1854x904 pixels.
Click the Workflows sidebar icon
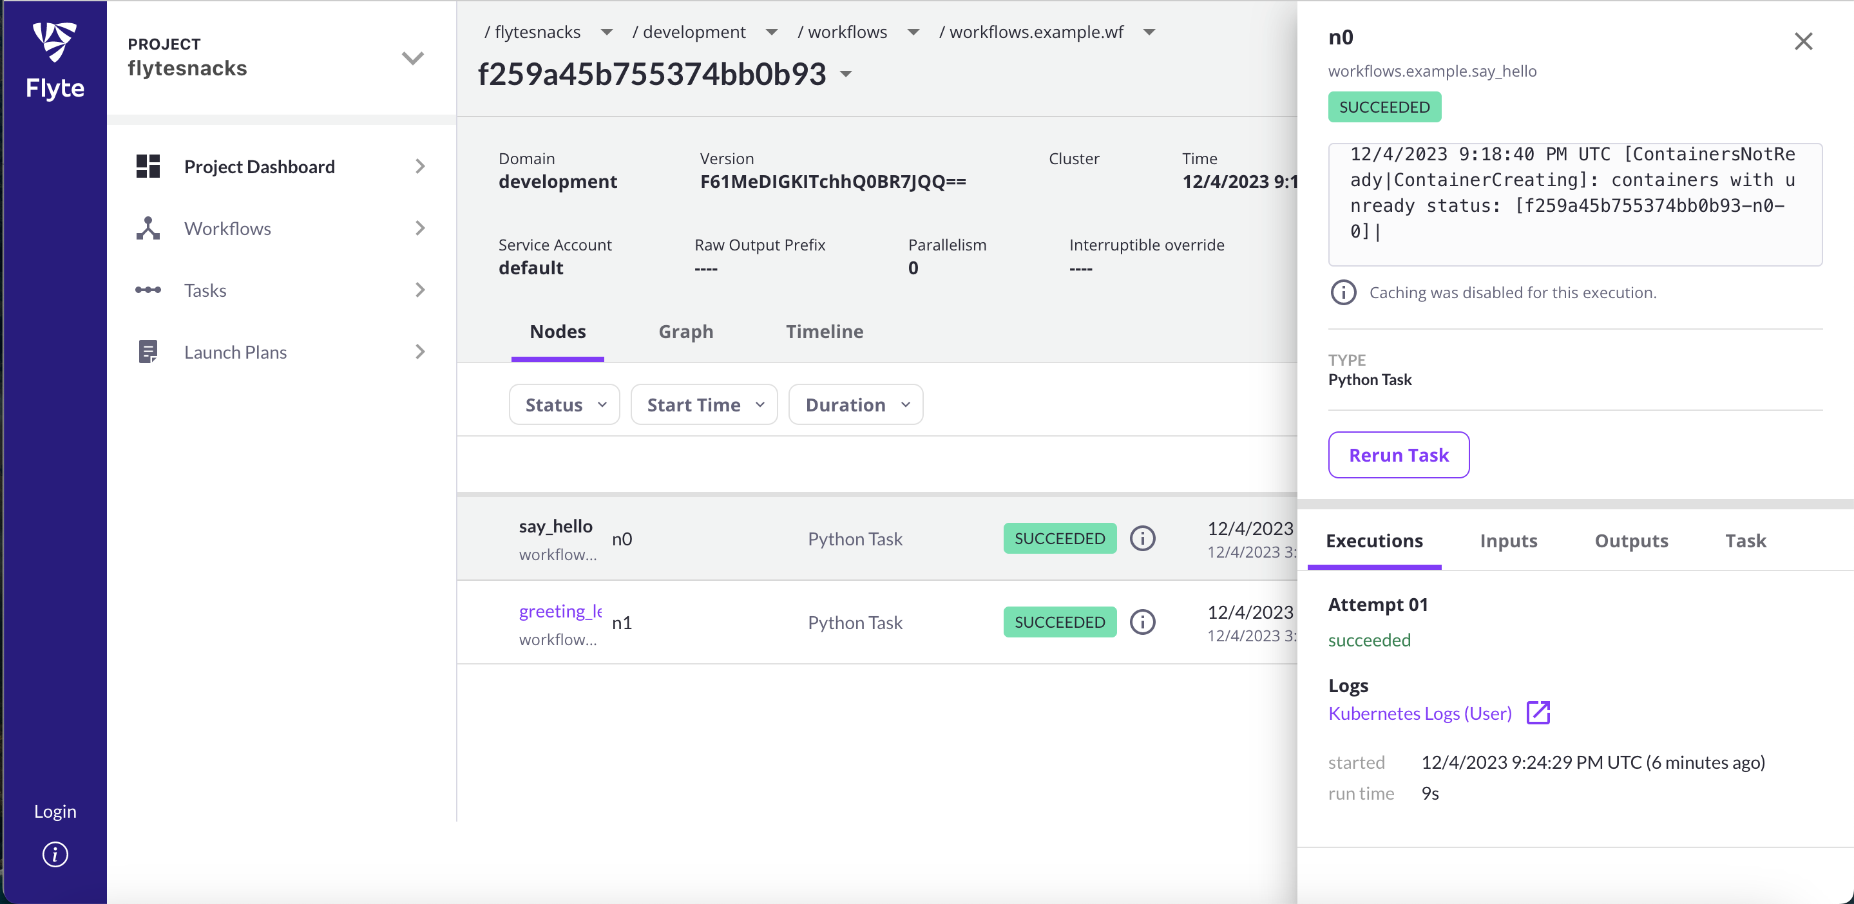(x=148, y=228)
